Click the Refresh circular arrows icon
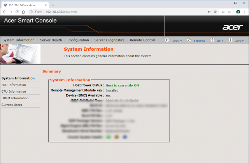The width and height of the screenshot is (249, 164). [189, 40]
